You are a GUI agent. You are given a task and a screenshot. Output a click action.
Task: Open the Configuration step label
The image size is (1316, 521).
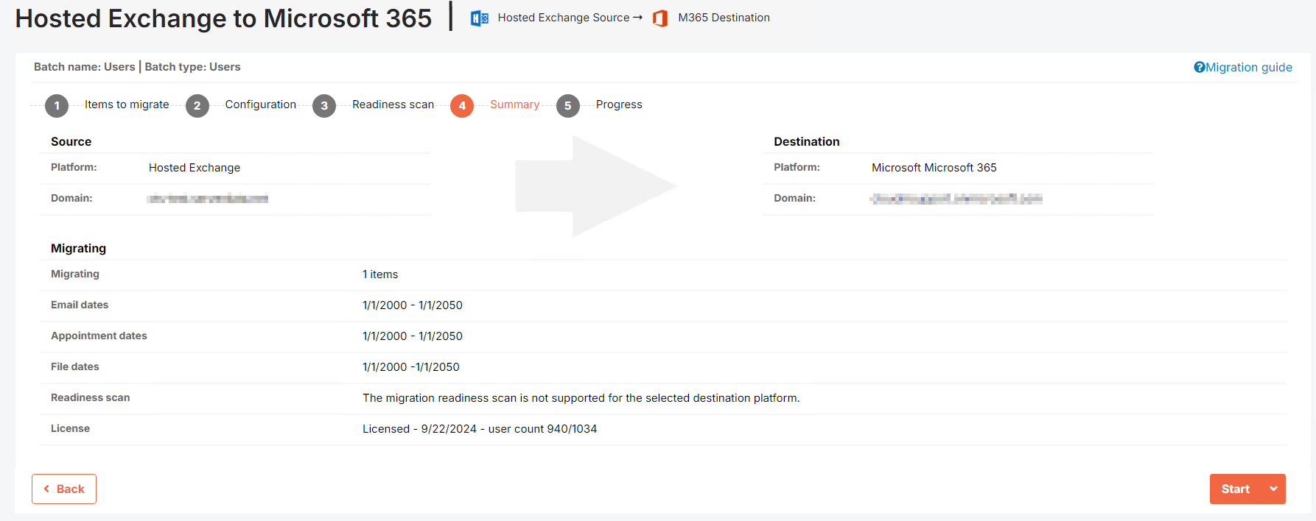click(x=261, y=104)
